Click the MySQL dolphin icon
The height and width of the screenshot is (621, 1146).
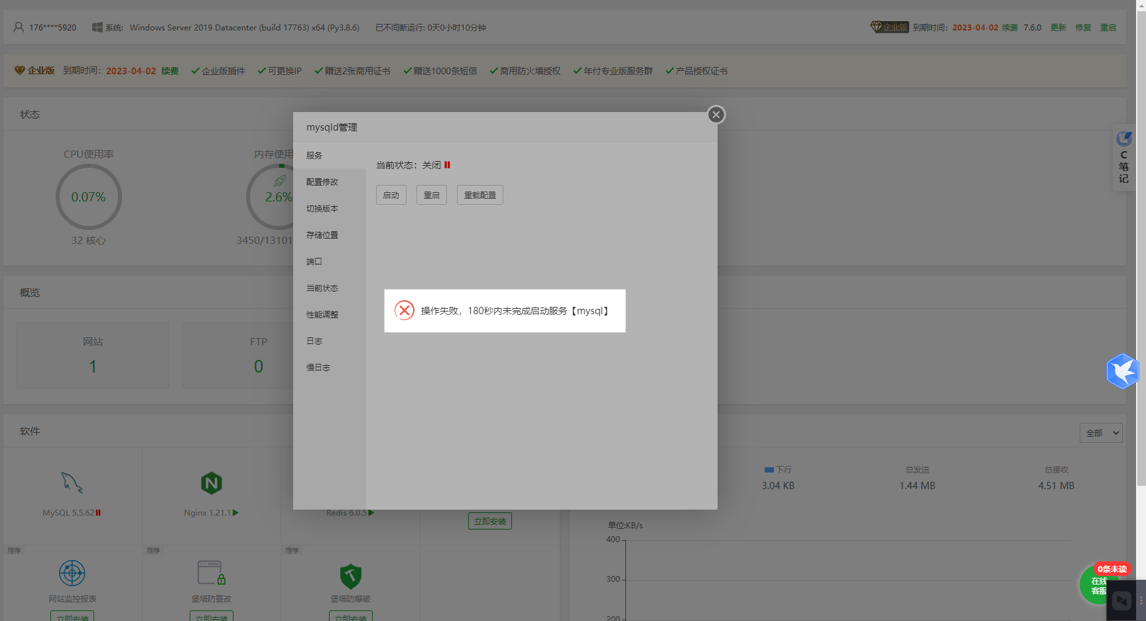coord(72,482)
